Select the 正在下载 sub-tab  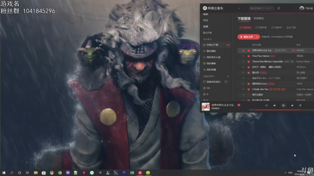[291, 27]
